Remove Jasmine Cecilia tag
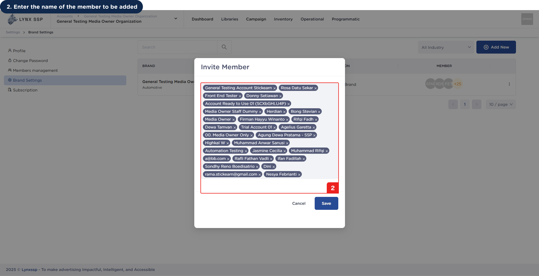Image resolution: width=539 pixels, height=276 pixels. (x=285, y=151)
